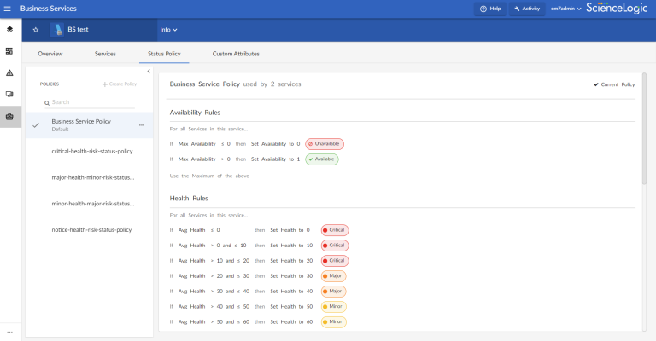Open the hamburger navigation menu
This screenshot has width=656, height=341.
(7, 9)
